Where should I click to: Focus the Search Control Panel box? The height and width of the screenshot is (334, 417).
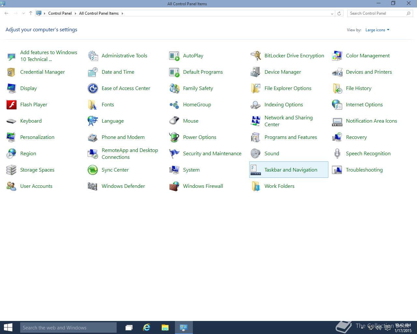(x=380, y=13)
